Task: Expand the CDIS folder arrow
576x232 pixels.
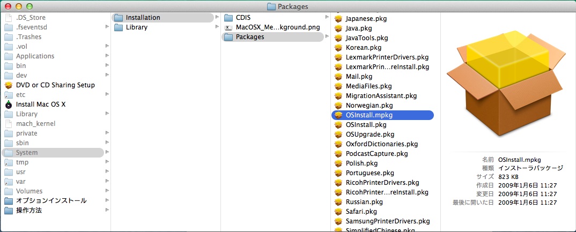Action: coord(327,17)
